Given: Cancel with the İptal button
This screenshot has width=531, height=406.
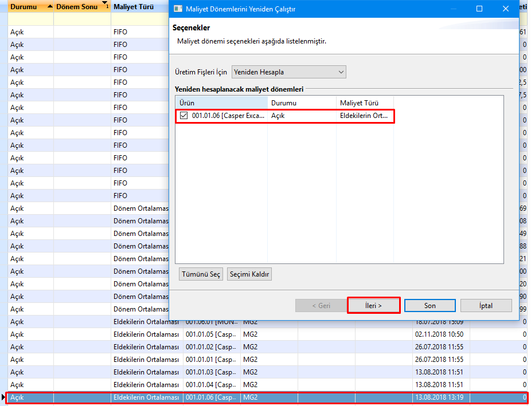Looking at the screenshot, I should point(486,306).
